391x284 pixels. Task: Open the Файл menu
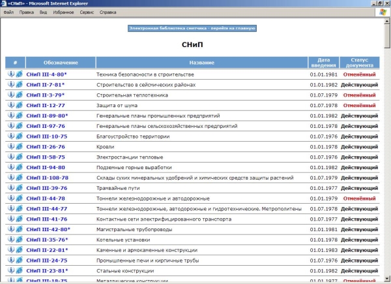pos(8,12)
